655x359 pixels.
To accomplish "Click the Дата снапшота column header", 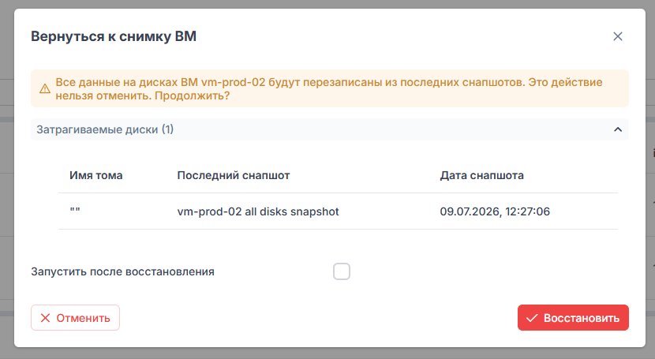I will [x=481, y=175].
